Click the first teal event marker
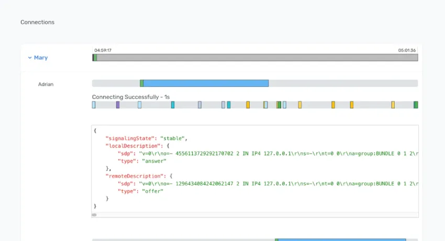 click(x=173, y=105)
